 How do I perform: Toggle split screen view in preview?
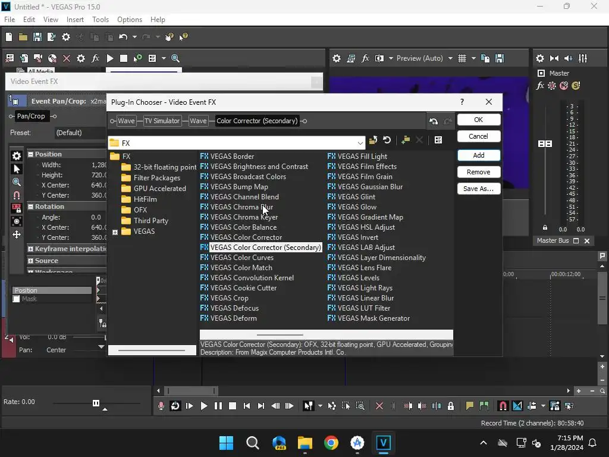point(379,58)
